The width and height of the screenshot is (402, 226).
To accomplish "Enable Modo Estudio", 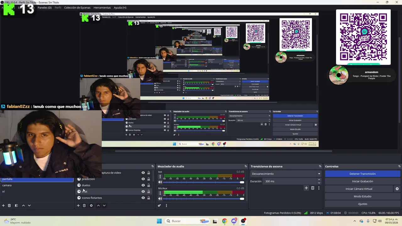I will point(362,196).
